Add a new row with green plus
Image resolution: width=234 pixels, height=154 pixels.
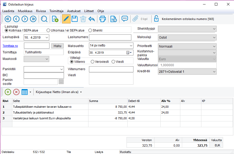8,92
